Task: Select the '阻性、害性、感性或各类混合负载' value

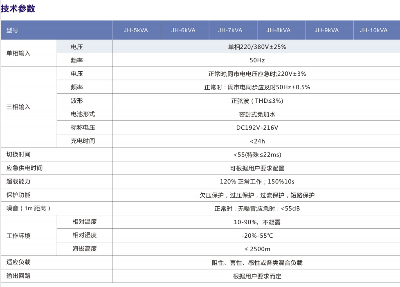Action: 257,263
